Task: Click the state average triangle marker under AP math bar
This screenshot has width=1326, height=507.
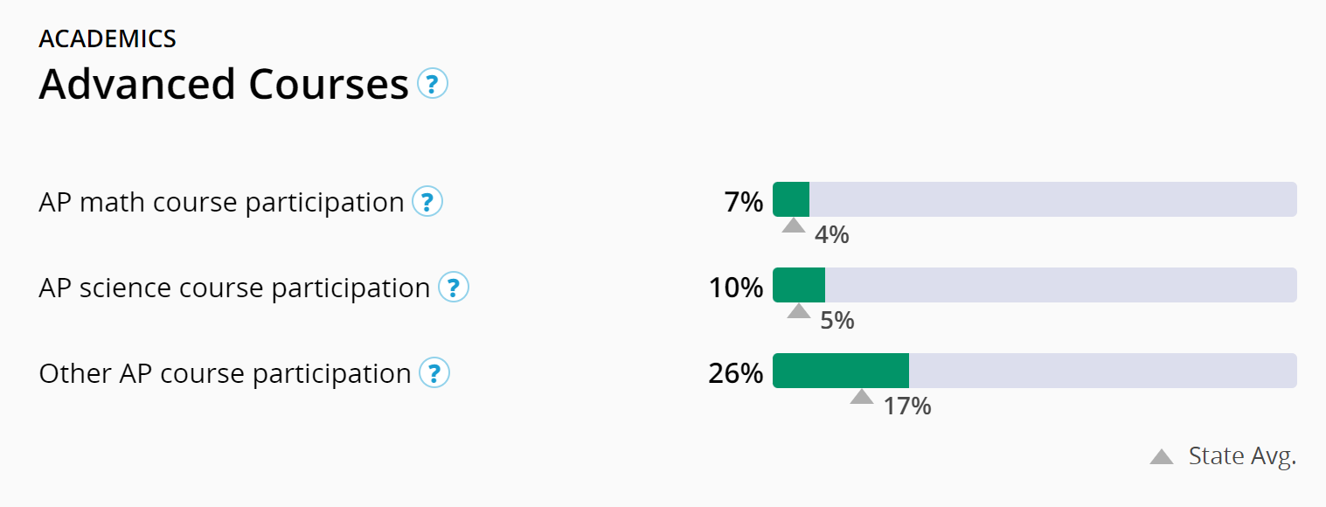Action: [x=793, y=226]
